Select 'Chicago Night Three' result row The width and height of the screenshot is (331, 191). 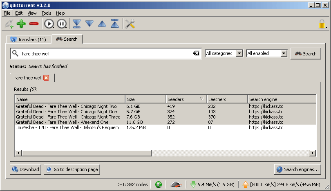point(165,117)
